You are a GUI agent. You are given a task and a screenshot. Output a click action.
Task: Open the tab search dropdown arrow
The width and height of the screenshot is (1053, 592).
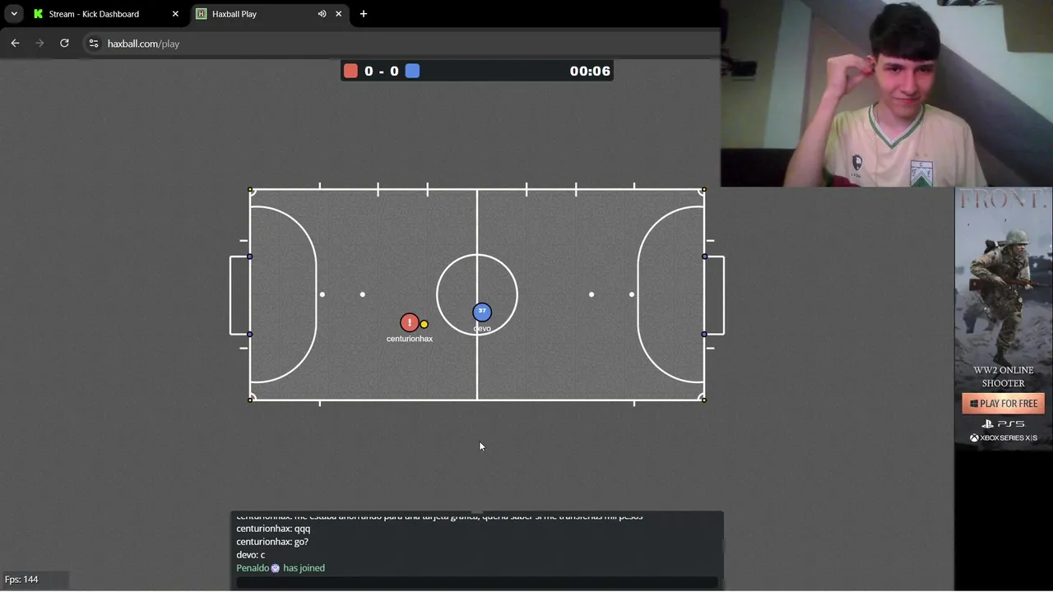[14, 14]
